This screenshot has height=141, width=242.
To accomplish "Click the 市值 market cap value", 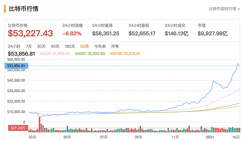I will [213, 34].
